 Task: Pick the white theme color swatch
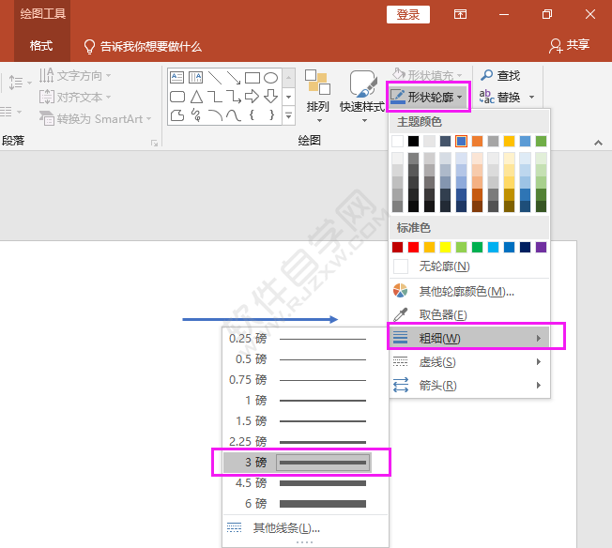(397, 141)
